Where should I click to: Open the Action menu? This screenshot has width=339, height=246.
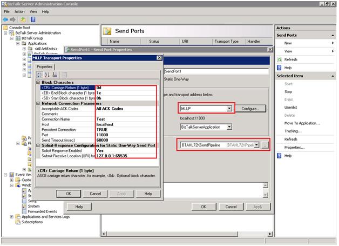(19, 12)
